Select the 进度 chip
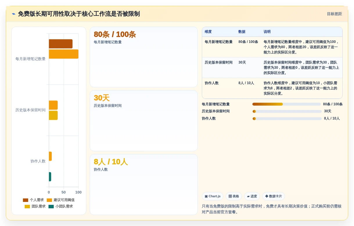This screenshot has width=354, height=226. pos(252,196)
